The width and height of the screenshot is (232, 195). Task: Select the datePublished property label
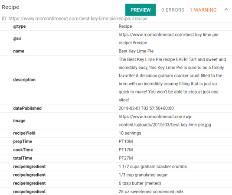(x=27, y=108)
